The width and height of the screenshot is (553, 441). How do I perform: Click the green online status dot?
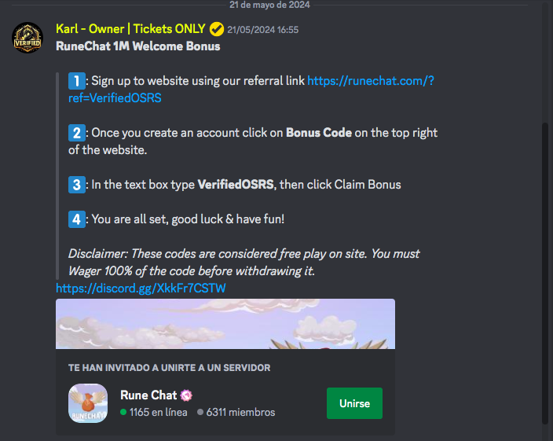123,412
